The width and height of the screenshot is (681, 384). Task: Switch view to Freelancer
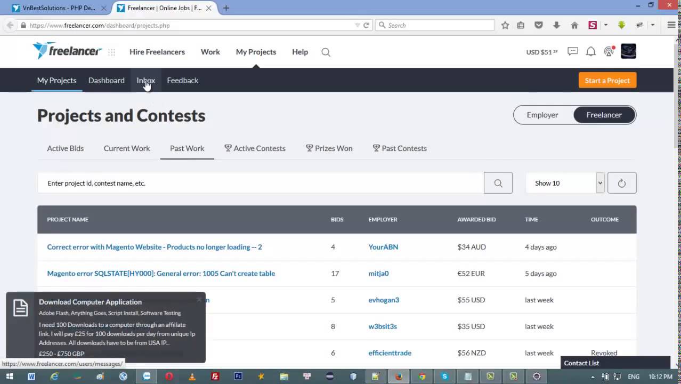tap(604, 115)
